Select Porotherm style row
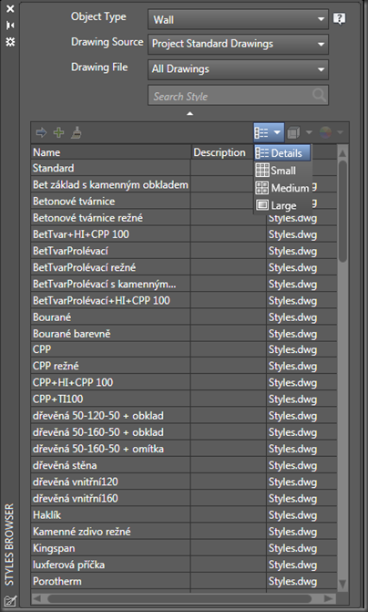 pos(111,582)
